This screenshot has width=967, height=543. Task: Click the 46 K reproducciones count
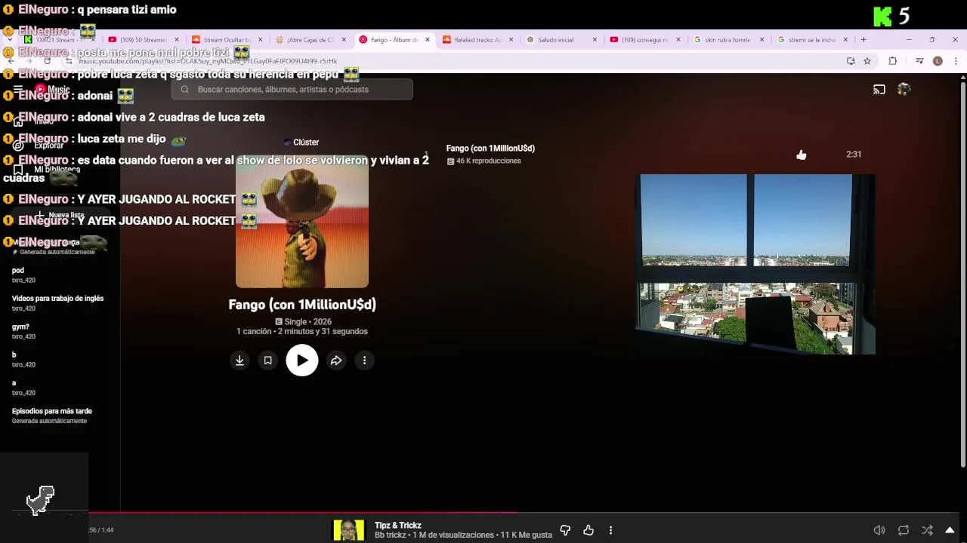coord(489,161)
